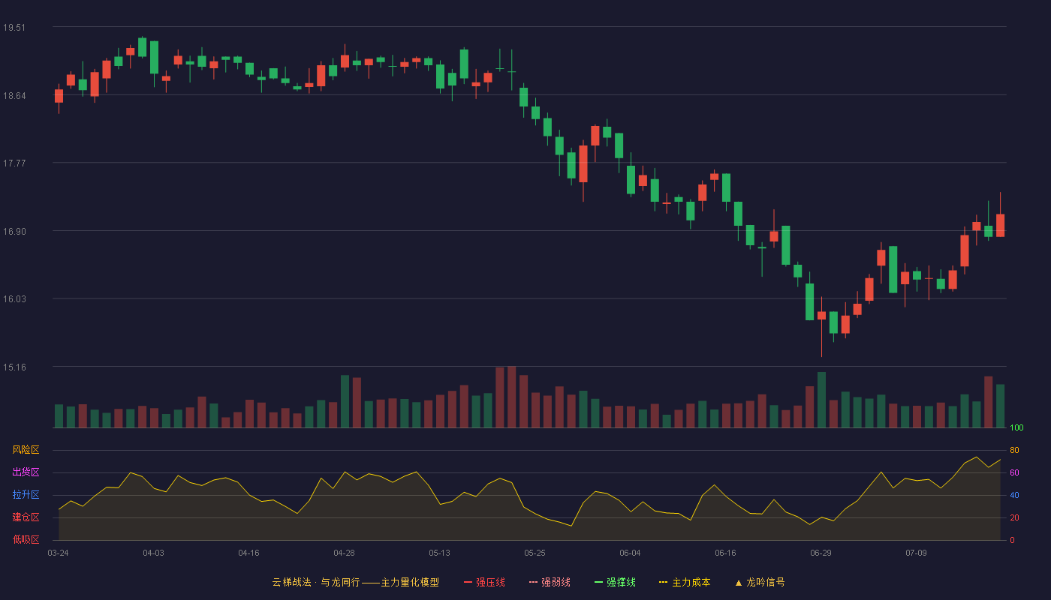Toggle the 主力成本 legend entry

[685, 582]
